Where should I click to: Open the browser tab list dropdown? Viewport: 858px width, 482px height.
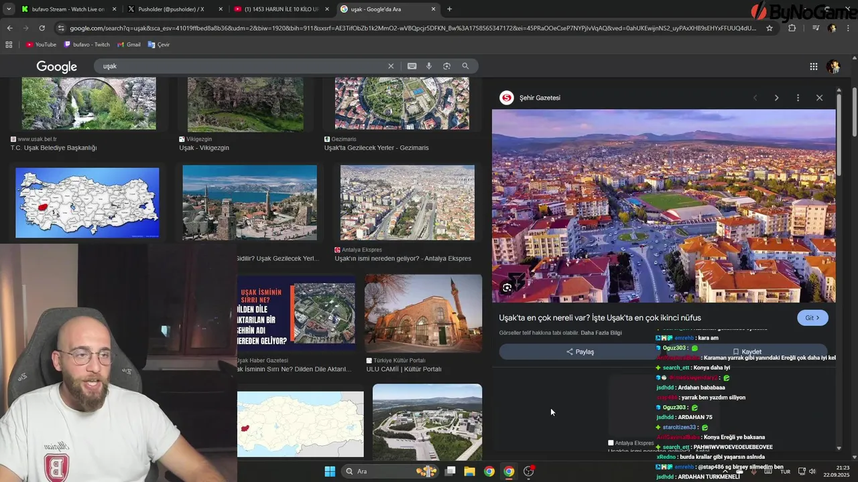9,9
